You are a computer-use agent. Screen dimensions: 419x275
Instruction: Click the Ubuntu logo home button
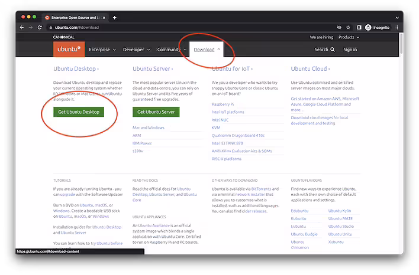[x=69, y=50]
